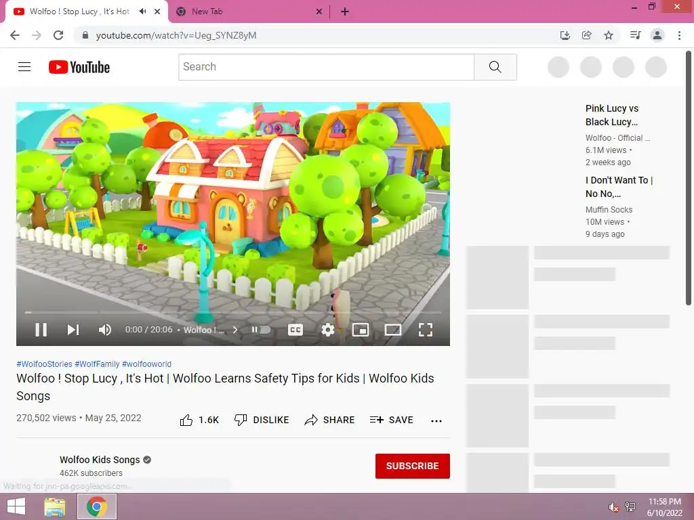
Task: Switch to theater mode
Action: pyautogui.click(x=393, y=330)
